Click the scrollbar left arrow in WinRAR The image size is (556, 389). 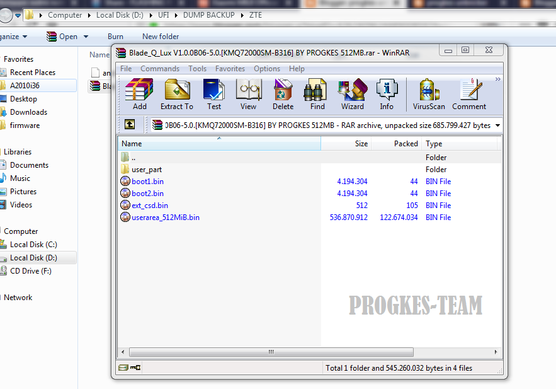click(x=123, y=352)
